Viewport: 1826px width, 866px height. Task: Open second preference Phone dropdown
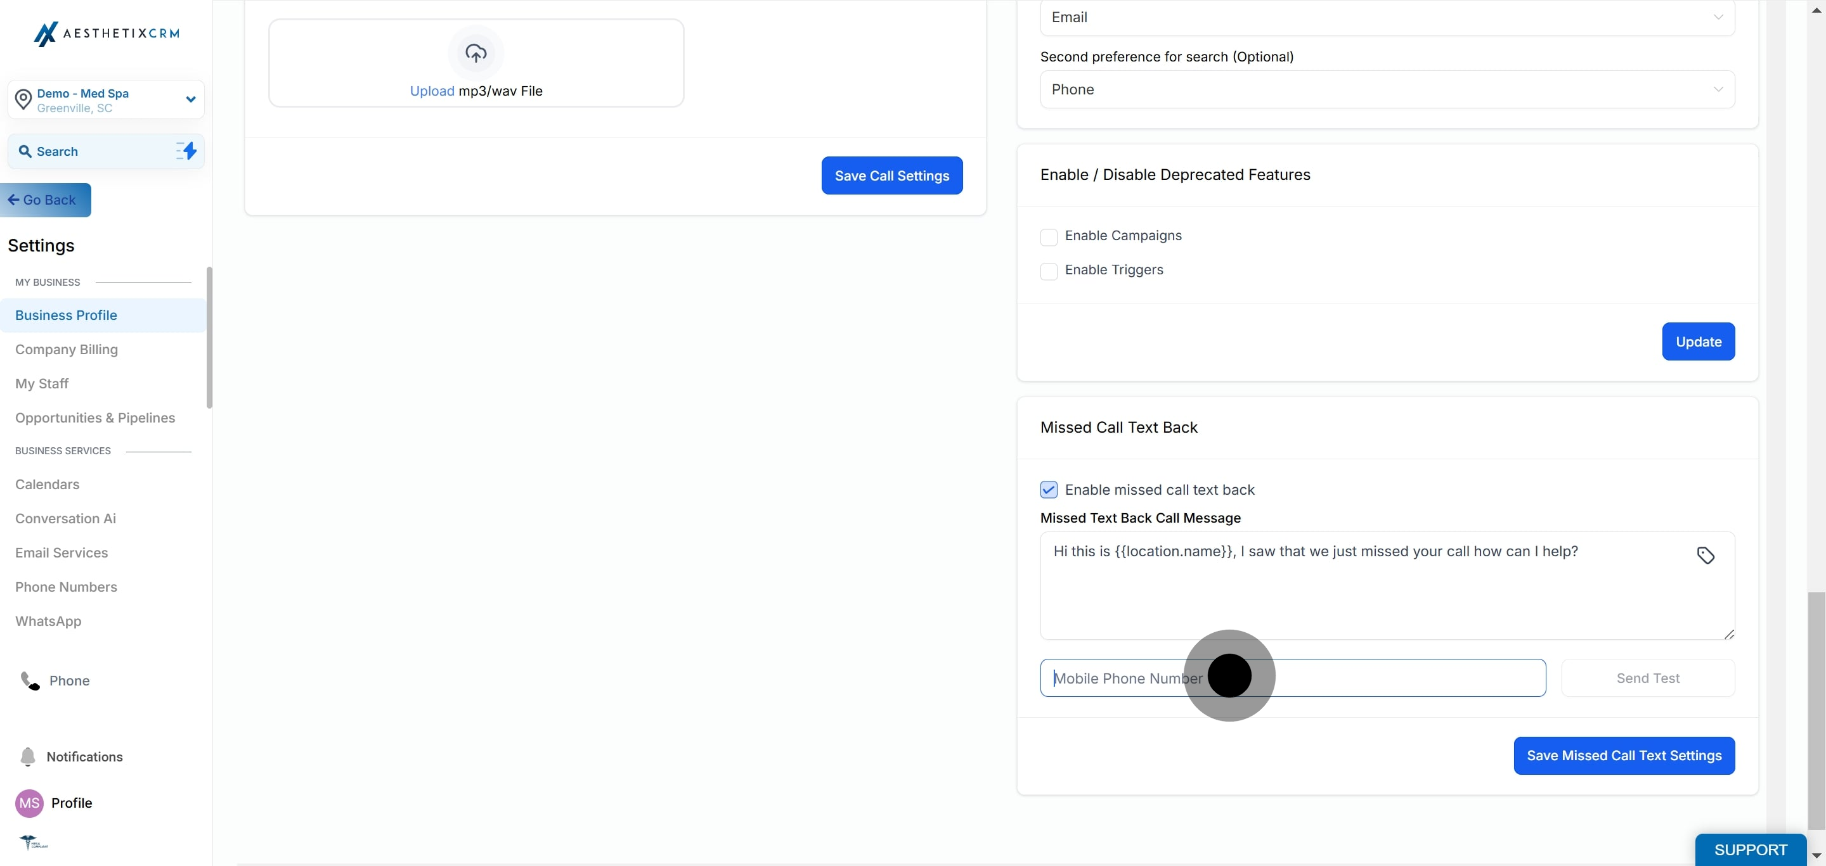1387,89
